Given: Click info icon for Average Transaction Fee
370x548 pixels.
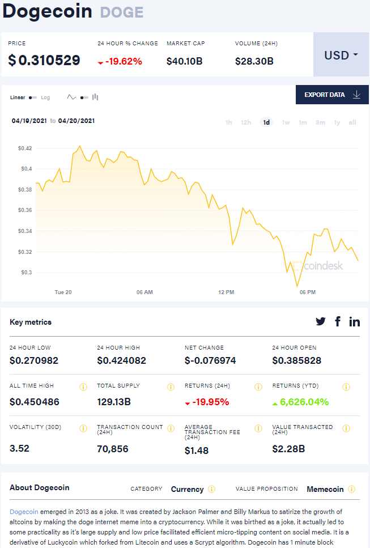Looking at the screenshot, I should 258,428.
